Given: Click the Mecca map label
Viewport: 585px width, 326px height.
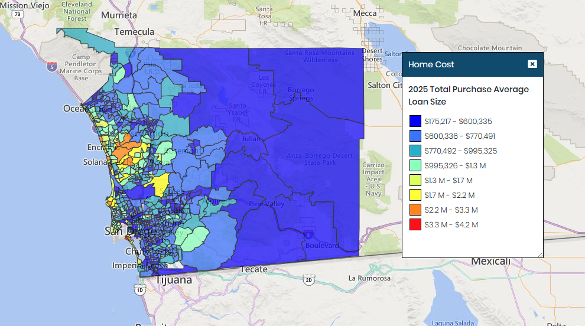Looking at the screenshot, I should tap(365, 14).
